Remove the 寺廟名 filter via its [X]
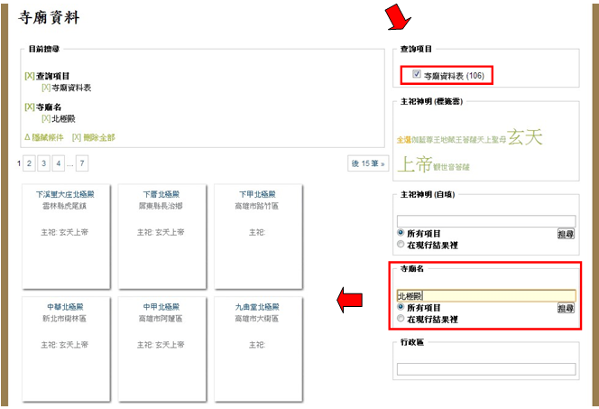 (29, 107)
